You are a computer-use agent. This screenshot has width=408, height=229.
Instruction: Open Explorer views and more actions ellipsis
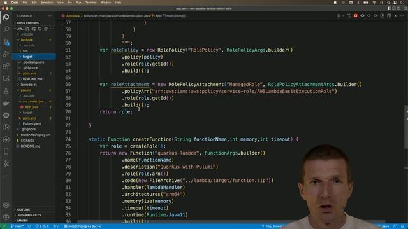50,16
